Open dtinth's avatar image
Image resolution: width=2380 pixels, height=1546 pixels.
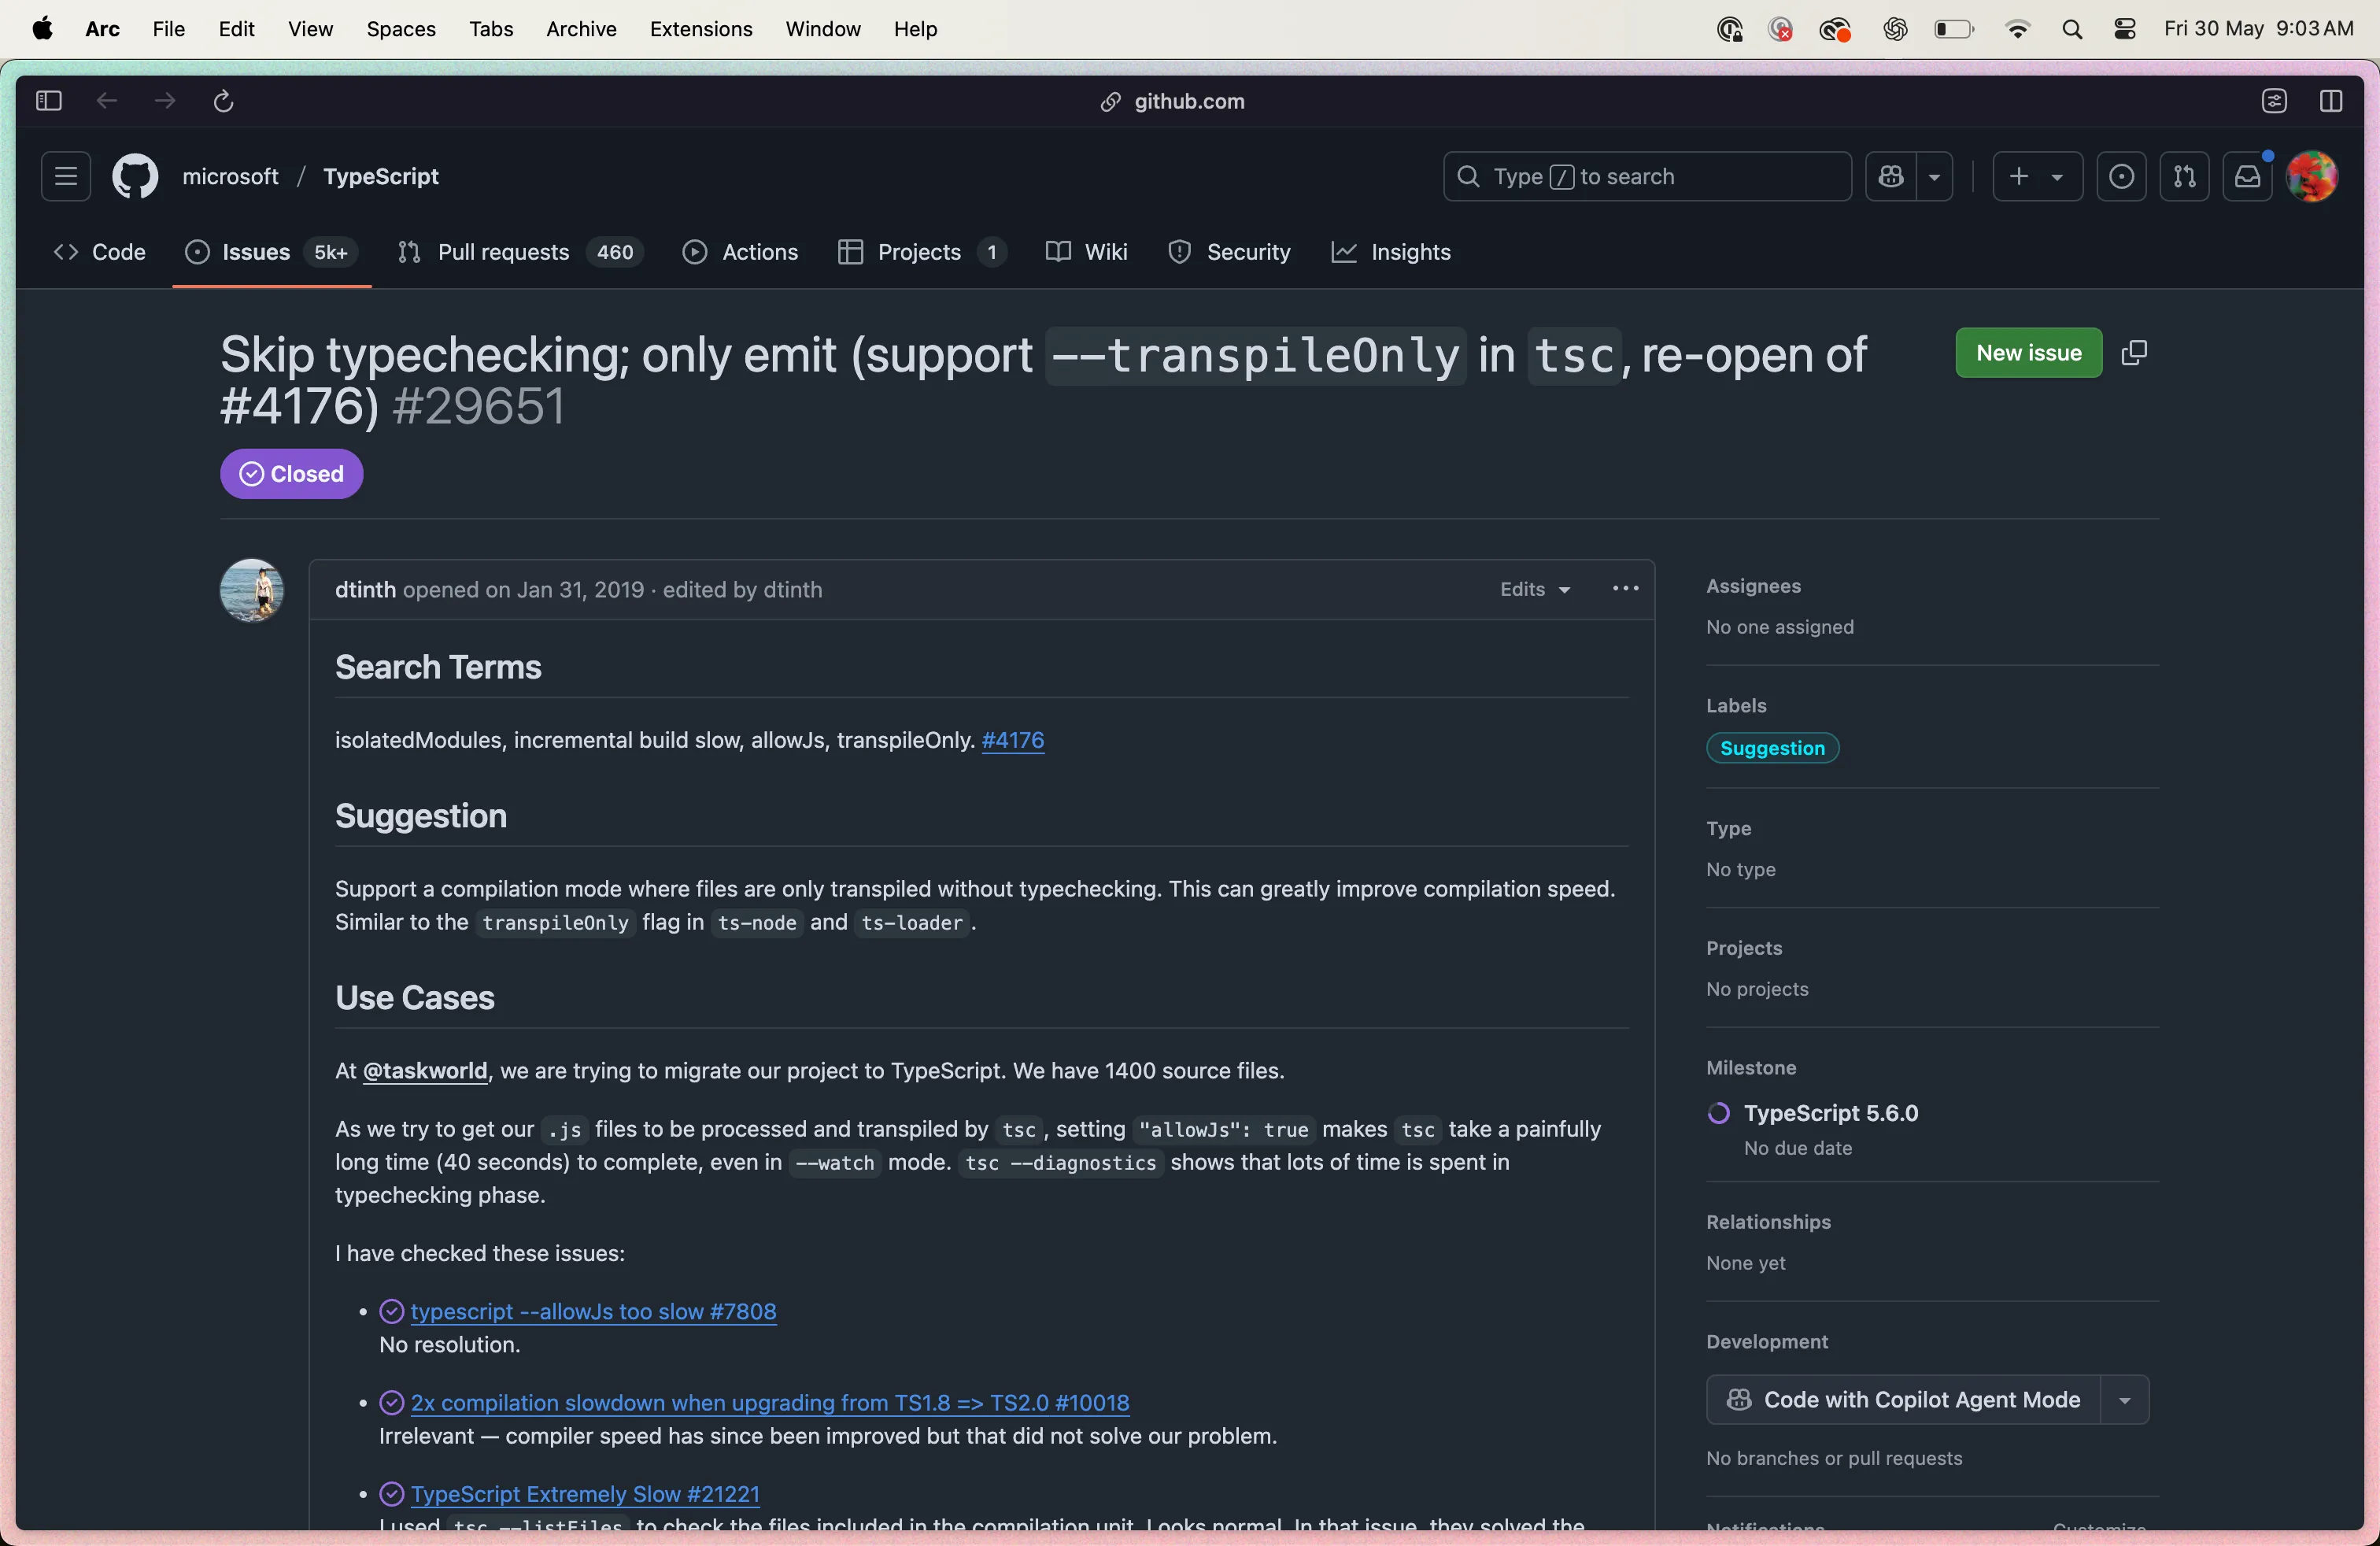[x=251, y=590]
